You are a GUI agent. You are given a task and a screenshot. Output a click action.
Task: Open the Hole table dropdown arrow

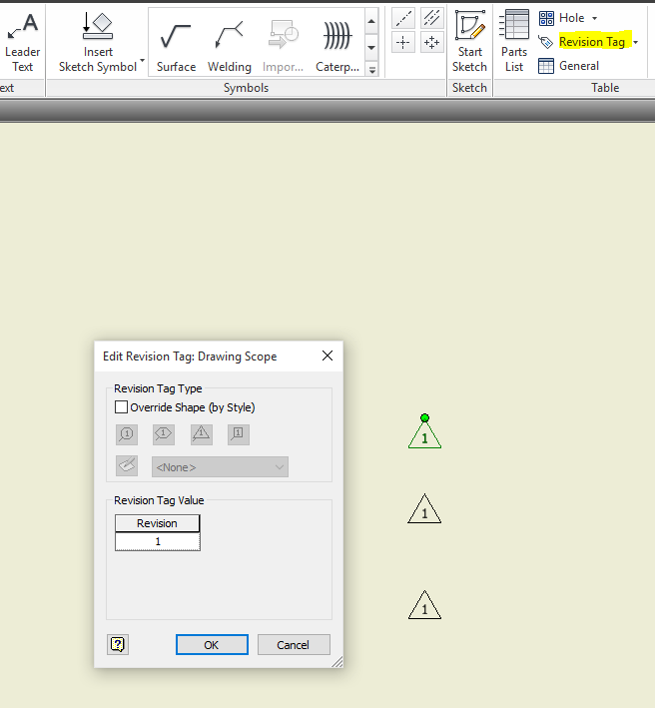(x=594, y=19)
